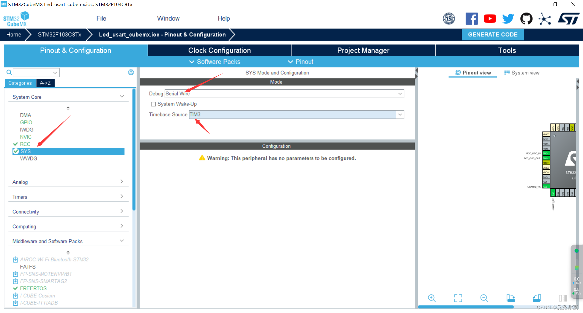583x313 pixels.
Task: Fit the chip view to the window
Action: (458, 298)
